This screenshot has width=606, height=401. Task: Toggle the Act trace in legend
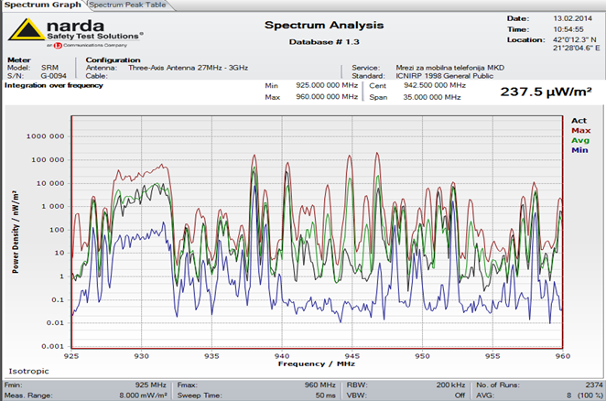578,120
